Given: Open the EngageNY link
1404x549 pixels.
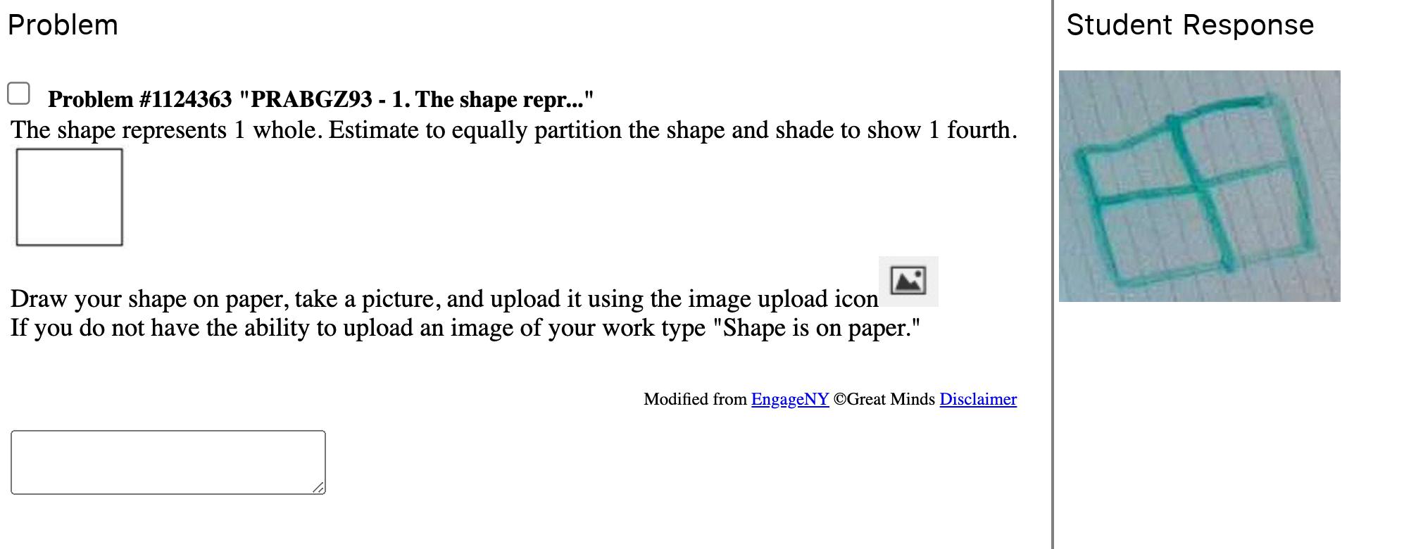Looking at the screenshot, I should [x=789, y=399].
